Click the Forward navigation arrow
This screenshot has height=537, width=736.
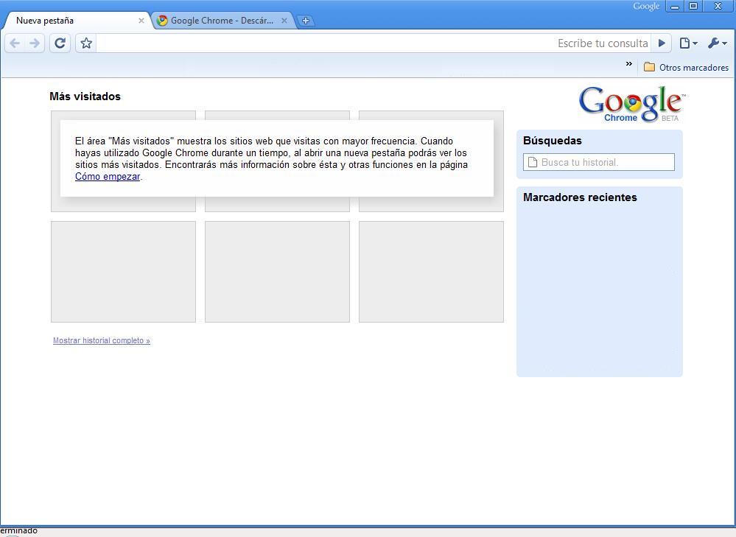click(35, 43)
